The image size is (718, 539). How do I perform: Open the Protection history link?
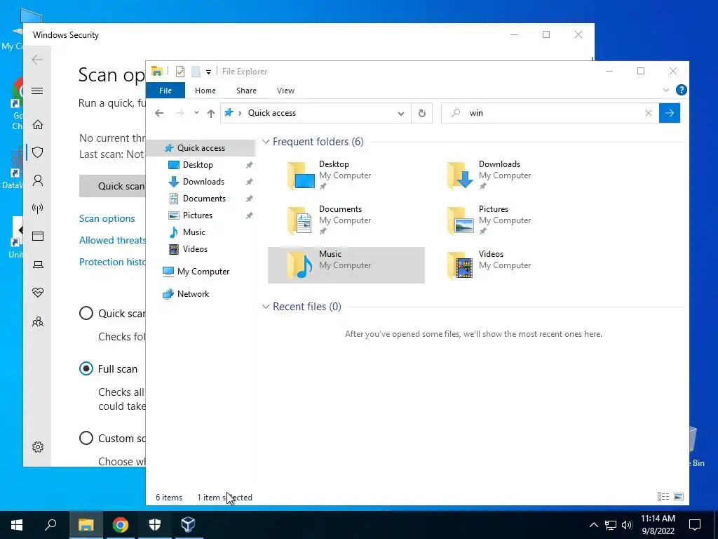[113, 262]
